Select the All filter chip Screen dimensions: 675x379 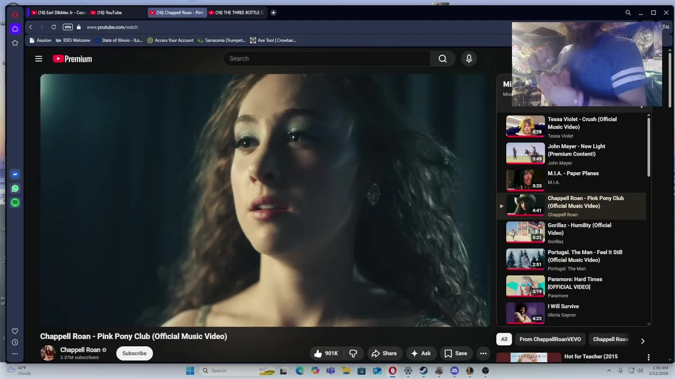[x=504, y=340]
